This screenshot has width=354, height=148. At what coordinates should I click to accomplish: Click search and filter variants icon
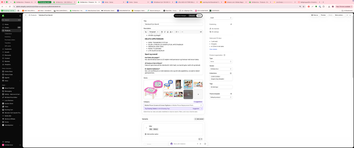click(200, 139)
